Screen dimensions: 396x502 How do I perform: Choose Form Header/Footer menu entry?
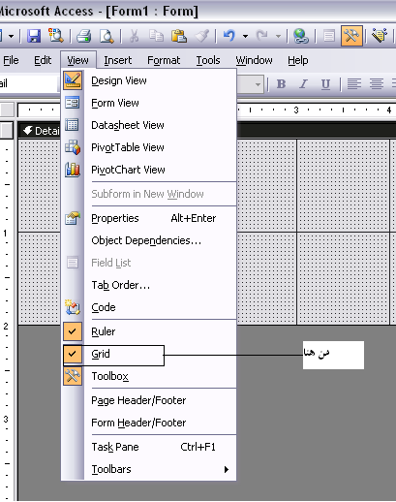(x=148, y=423)
